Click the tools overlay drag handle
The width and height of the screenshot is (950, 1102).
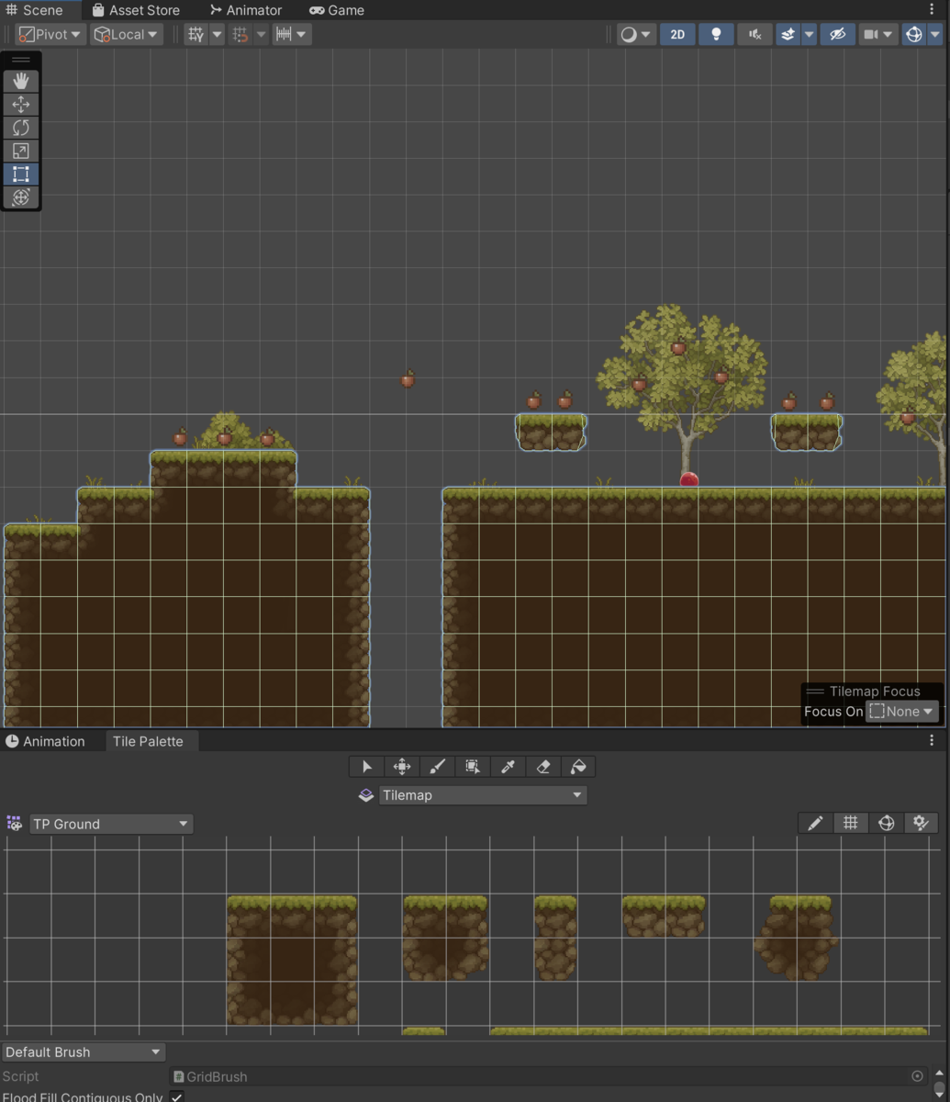21,60
